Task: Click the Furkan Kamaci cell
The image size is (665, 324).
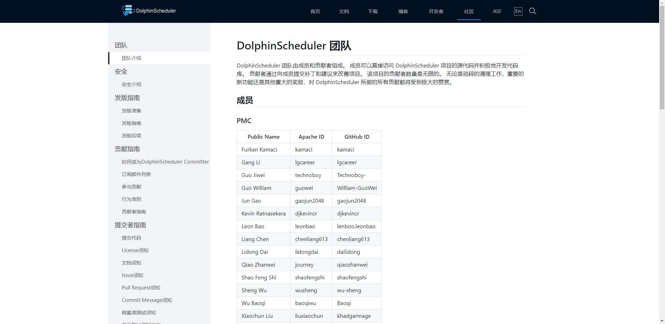Action: pos(264,150)
